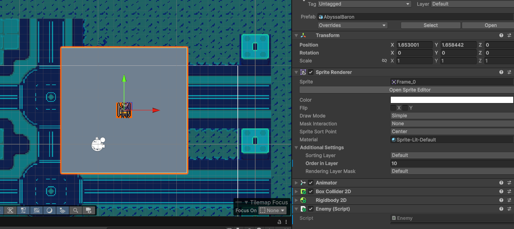Click the prefab Select button

point(430,25)
